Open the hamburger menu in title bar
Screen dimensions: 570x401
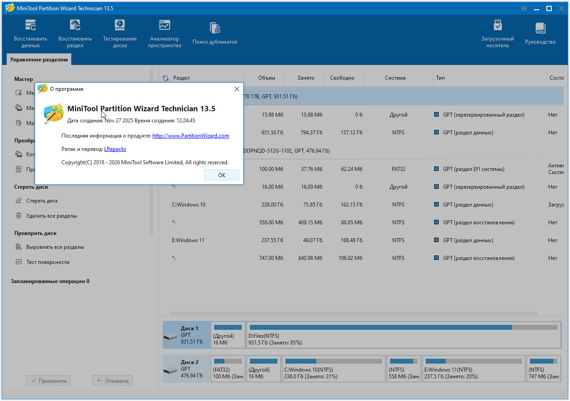[x=524, y=8]
